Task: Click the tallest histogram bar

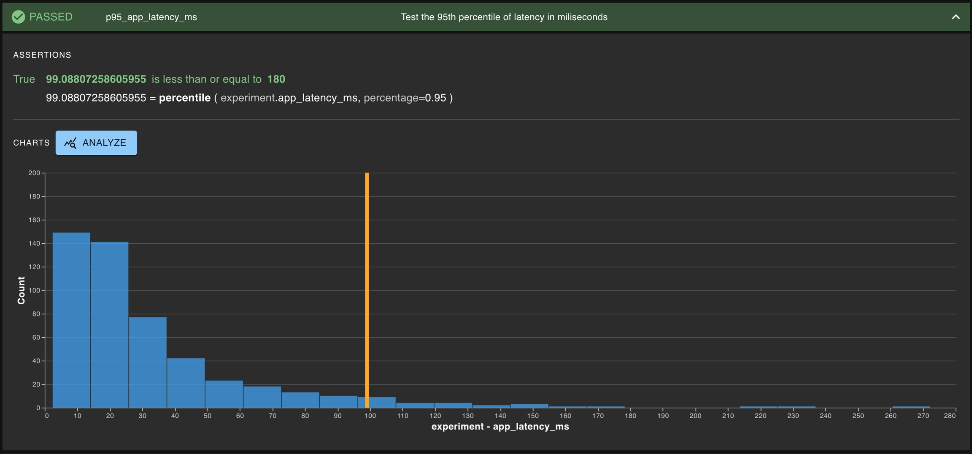Action: pyautogui.click(x=71, y=320)
